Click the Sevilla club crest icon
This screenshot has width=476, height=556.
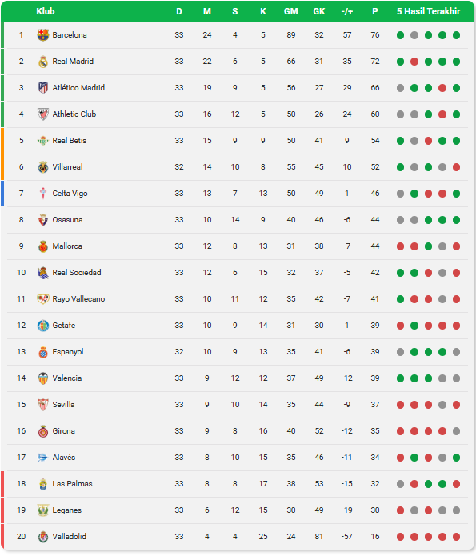click(x=43, y=405)
